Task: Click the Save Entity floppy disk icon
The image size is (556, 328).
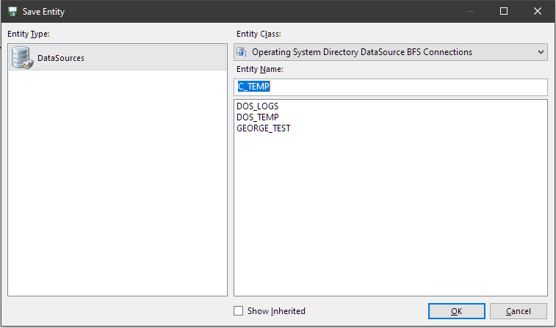Action: click(x=12, y=11)
